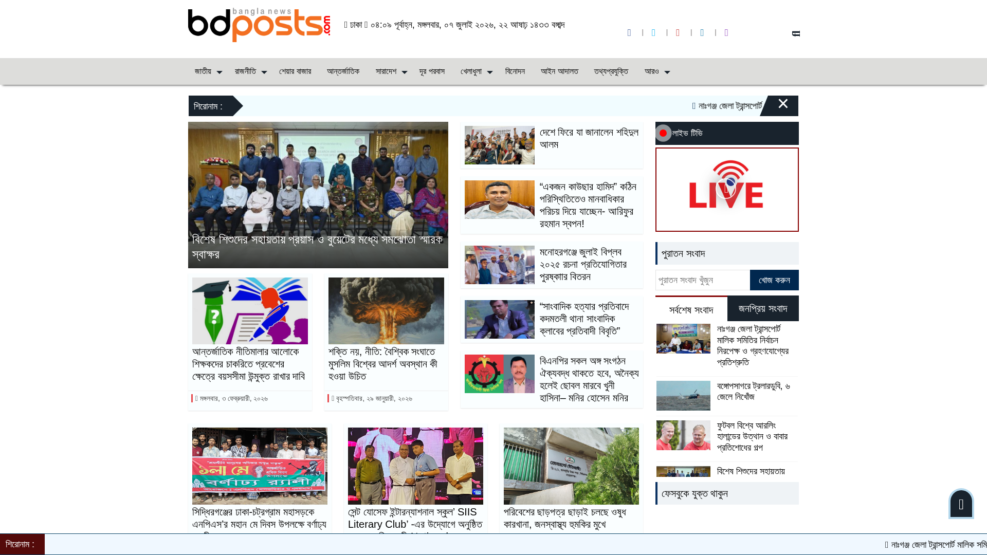Open আন্তর্জাতিক নীতিমালার আলোকে শিক্ষকদের article link

coord(249,364)
